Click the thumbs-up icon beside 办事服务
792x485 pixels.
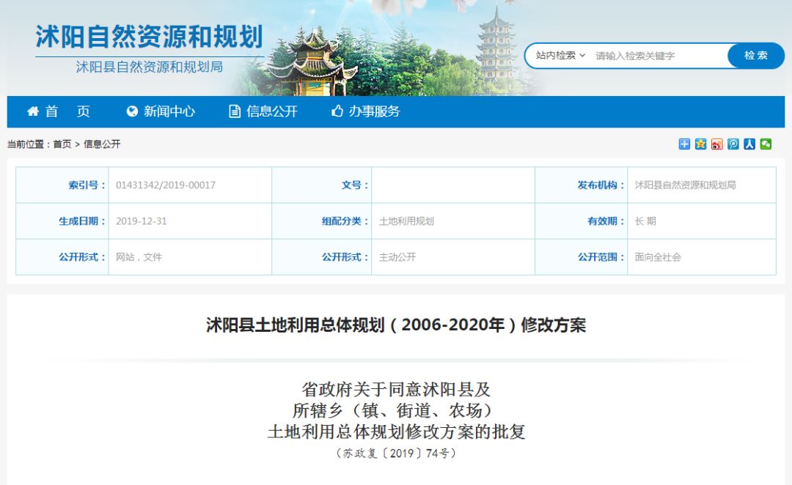point(337,111)
